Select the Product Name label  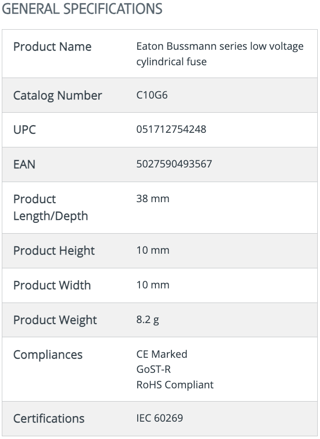click(x=52, y=47)
